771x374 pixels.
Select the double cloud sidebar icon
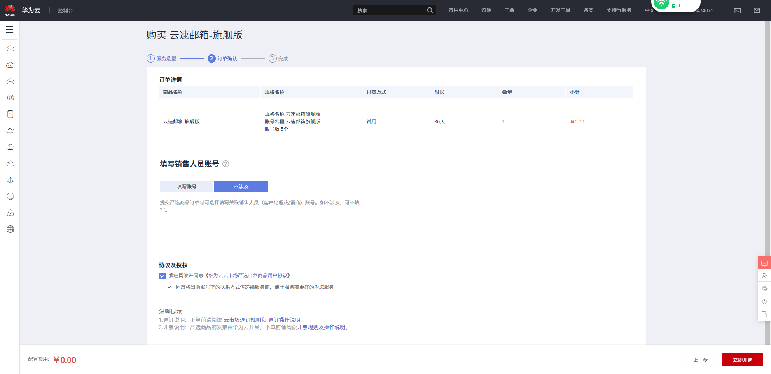coord(10,131)
